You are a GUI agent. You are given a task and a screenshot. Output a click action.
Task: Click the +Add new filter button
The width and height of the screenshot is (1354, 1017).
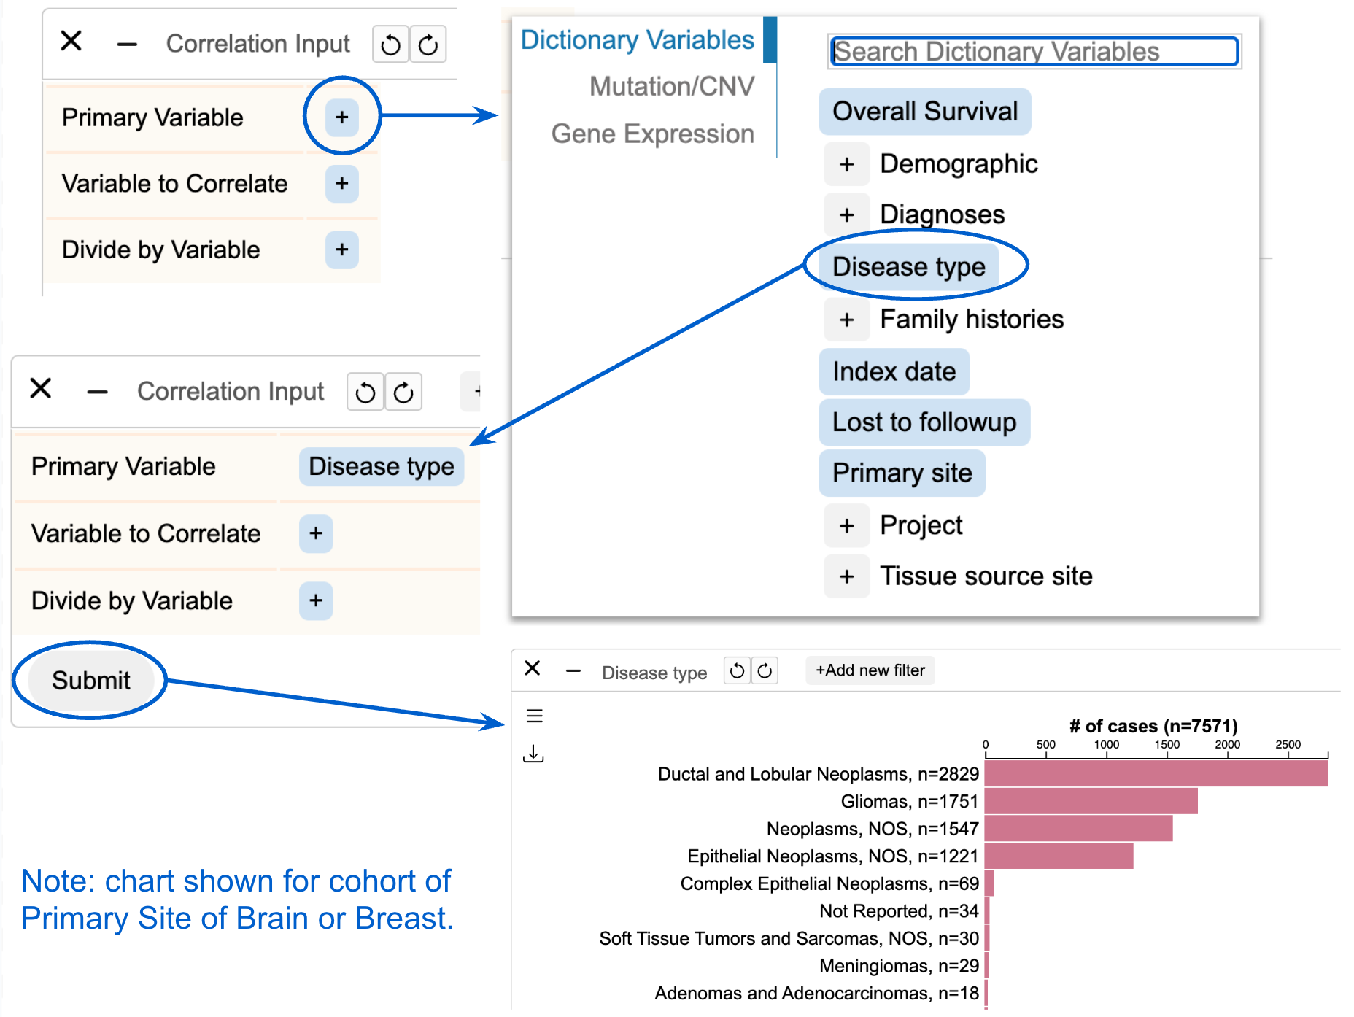pyautogui.click(x=870, y=670)
